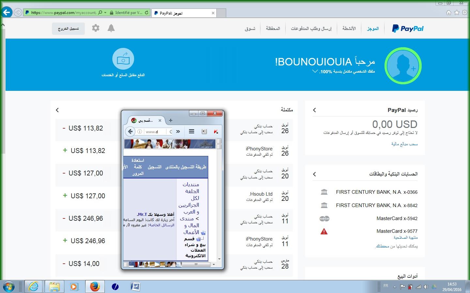470x293 pixels.
Task: Click the password recovery link in Firefox forum
Action: tap(138, 167)
